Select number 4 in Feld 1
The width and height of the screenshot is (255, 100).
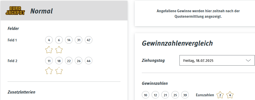[x=49, y=40]
